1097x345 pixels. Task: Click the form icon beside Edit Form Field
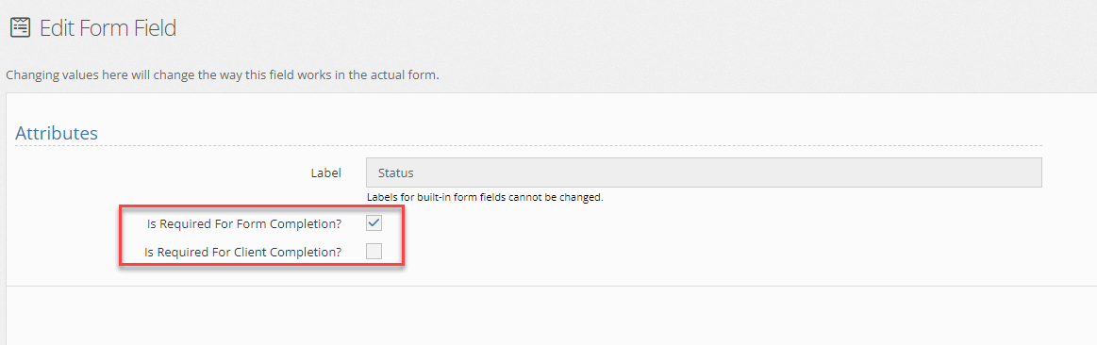click(21, 27)
